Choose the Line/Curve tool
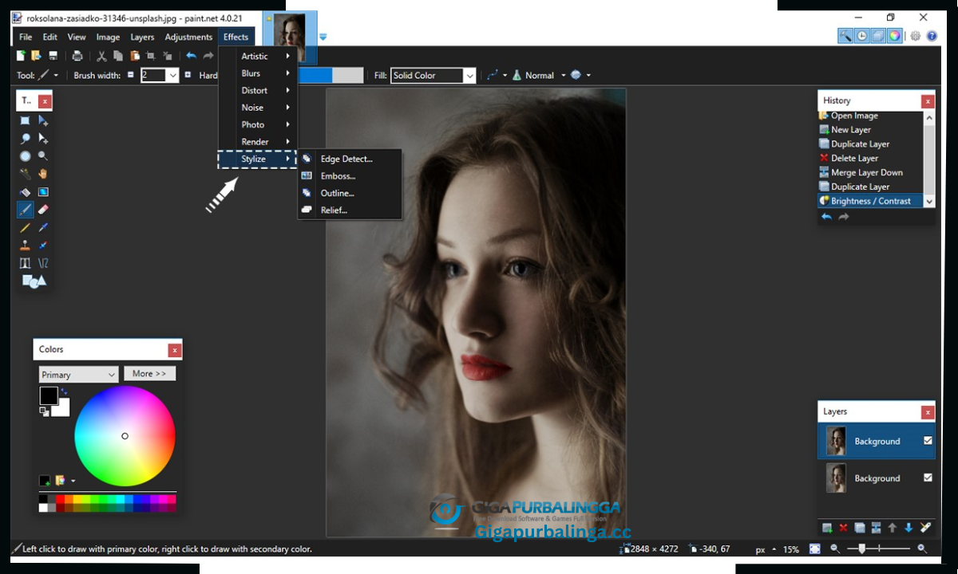The height and width of the screenshot is (574, 958). (43, 263)
